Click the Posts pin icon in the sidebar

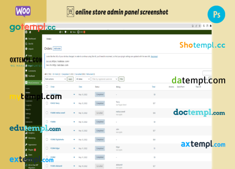tap(26, 56)
